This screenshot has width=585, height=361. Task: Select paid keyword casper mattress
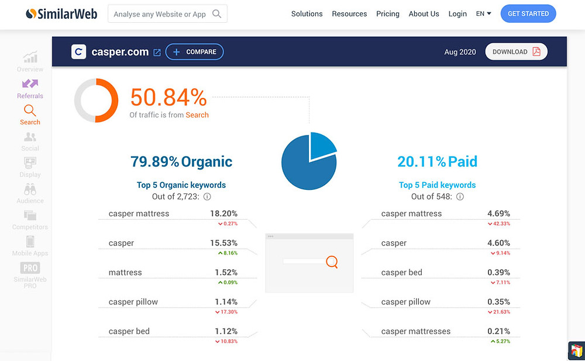[411, 213]
